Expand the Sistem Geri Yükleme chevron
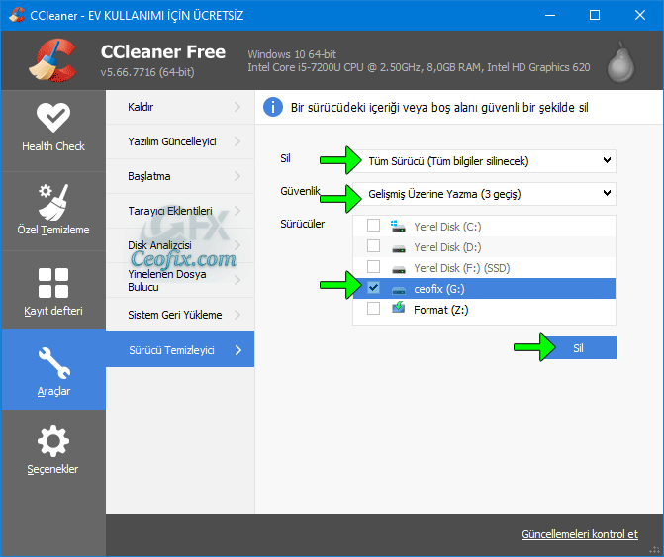664x557 pixels. click(x=237, y=315)
